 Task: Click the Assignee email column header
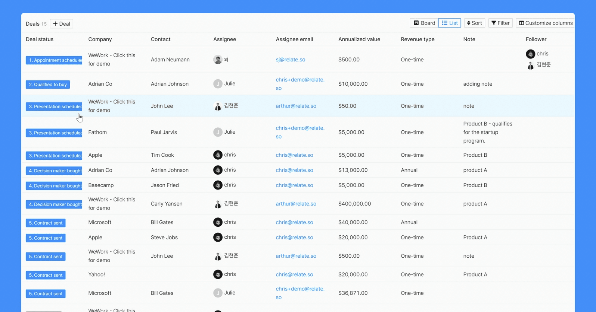tap(294, 39)
